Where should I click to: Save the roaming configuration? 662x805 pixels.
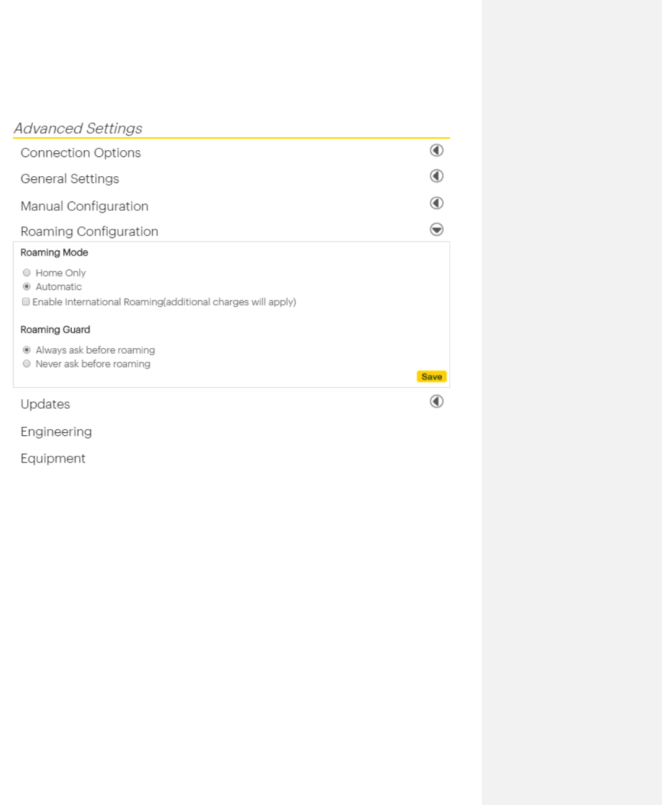pos(432,377)
